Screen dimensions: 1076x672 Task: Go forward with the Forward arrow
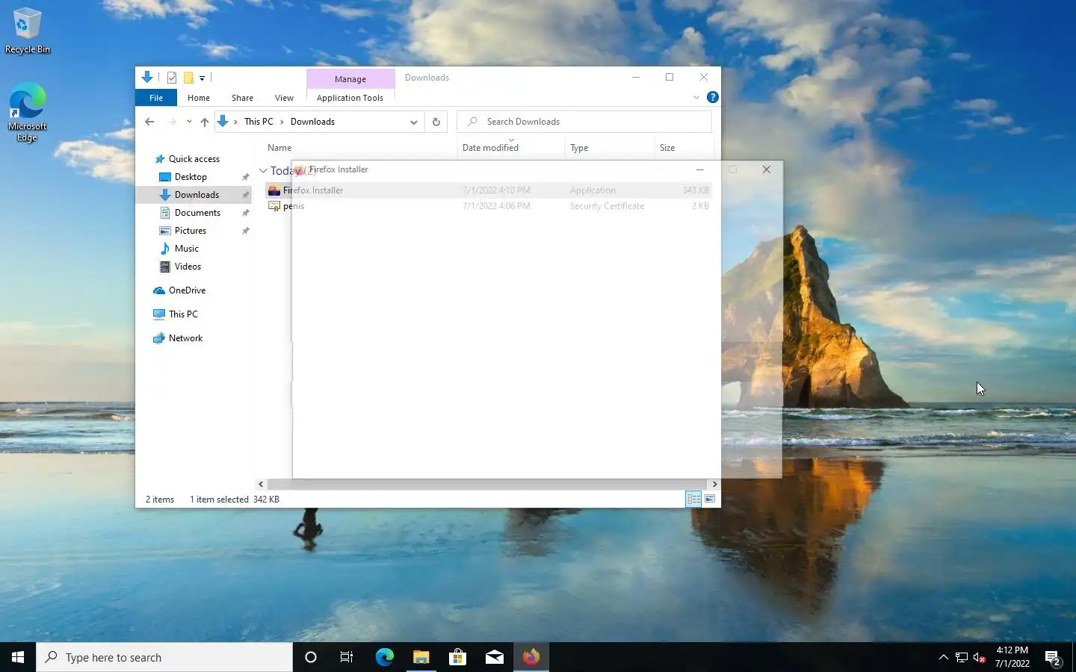click(x=172, y=122)
